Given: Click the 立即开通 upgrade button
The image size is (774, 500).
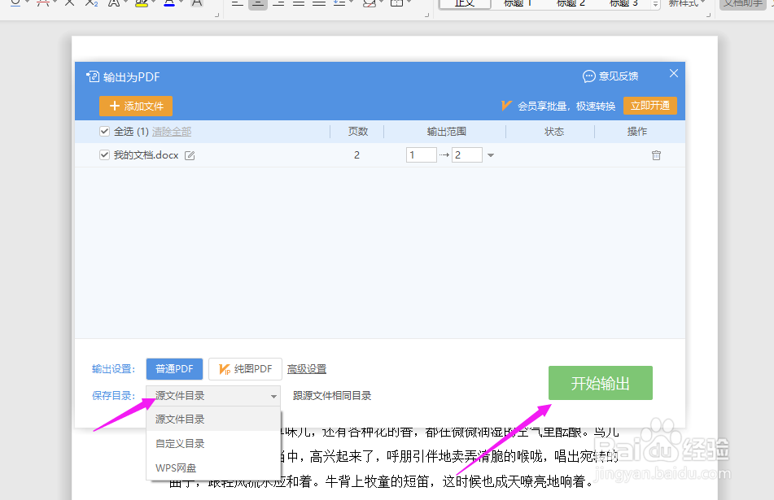Looking at the screenshot, I should tap(649, 106).
